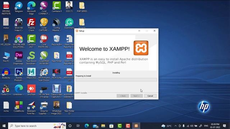
Task: Open the Debut Video Capture icon
Action: click(57, 91)
